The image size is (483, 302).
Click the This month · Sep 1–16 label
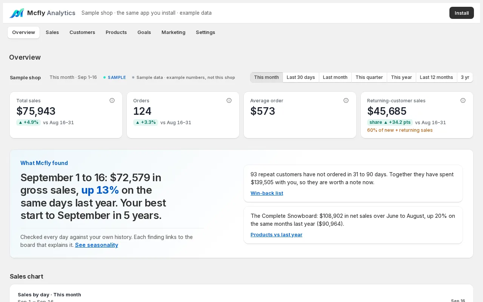[73, 77]
